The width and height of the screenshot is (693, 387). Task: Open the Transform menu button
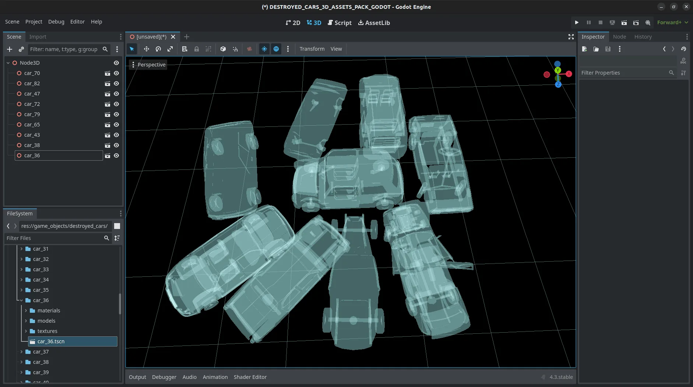point(312,49)
